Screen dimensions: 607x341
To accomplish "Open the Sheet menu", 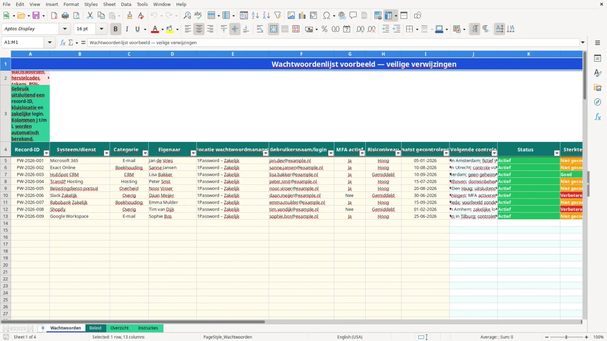I will (109, 4).
